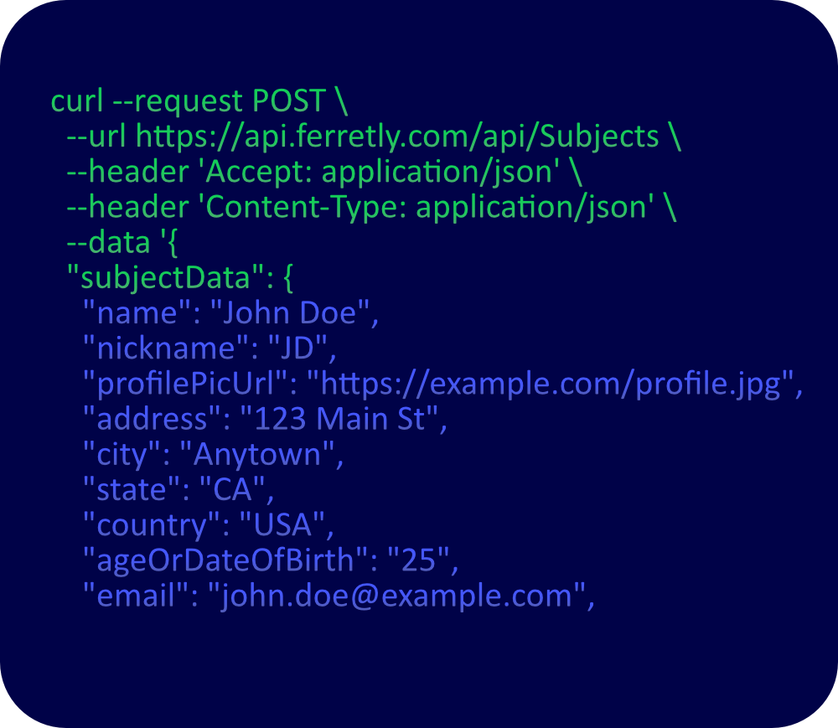Select the Content-Type header line

[370, 207]
